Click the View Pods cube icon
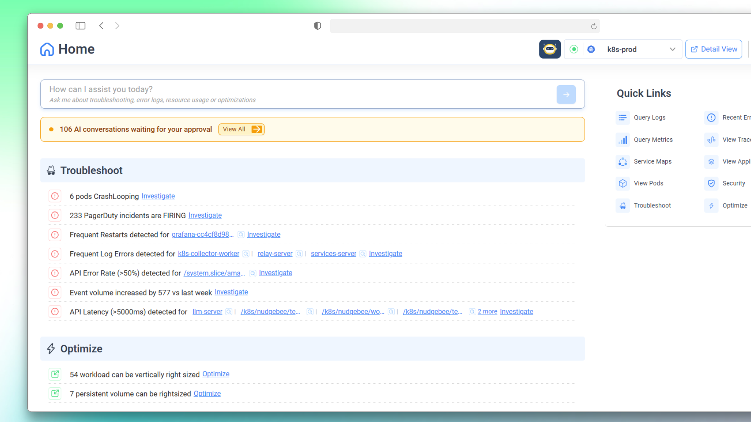The width and height of the screenshot is (751, 422). point(623,183)
